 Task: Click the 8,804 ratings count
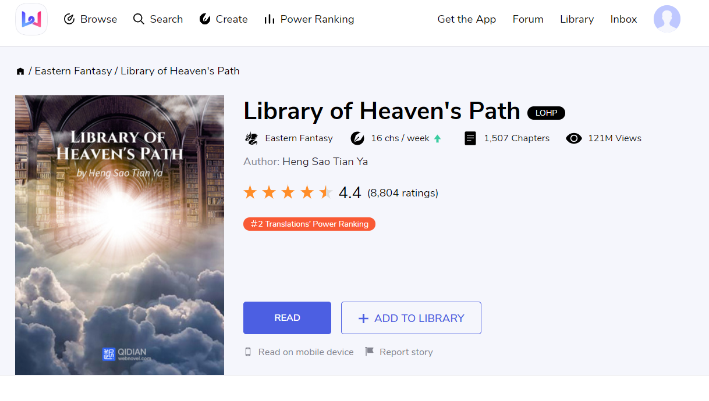(x=403, y=193)
